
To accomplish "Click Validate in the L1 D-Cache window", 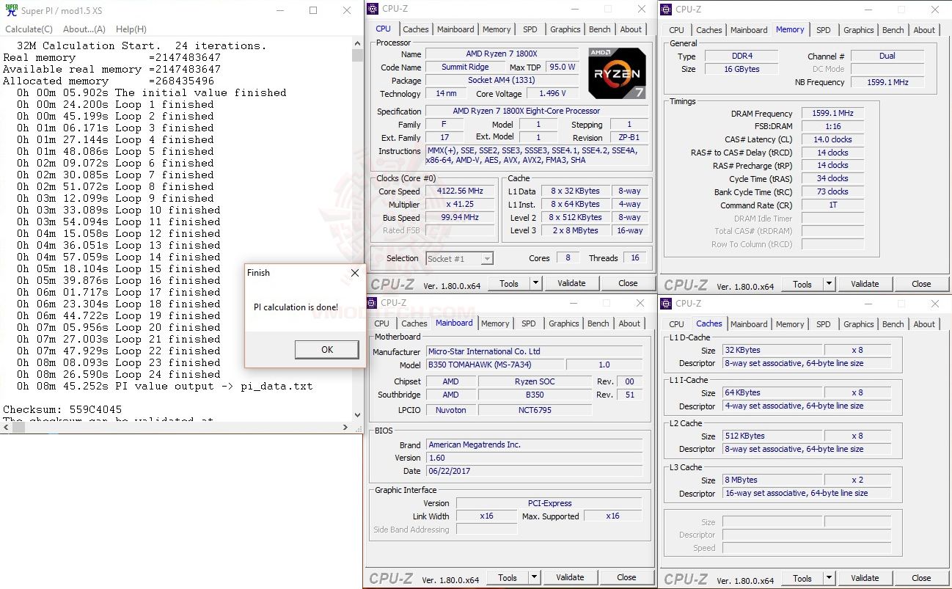I will coord(865,578).
